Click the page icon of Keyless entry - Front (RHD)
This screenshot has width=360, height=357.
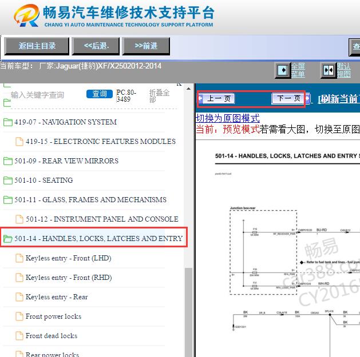[19, 278]
